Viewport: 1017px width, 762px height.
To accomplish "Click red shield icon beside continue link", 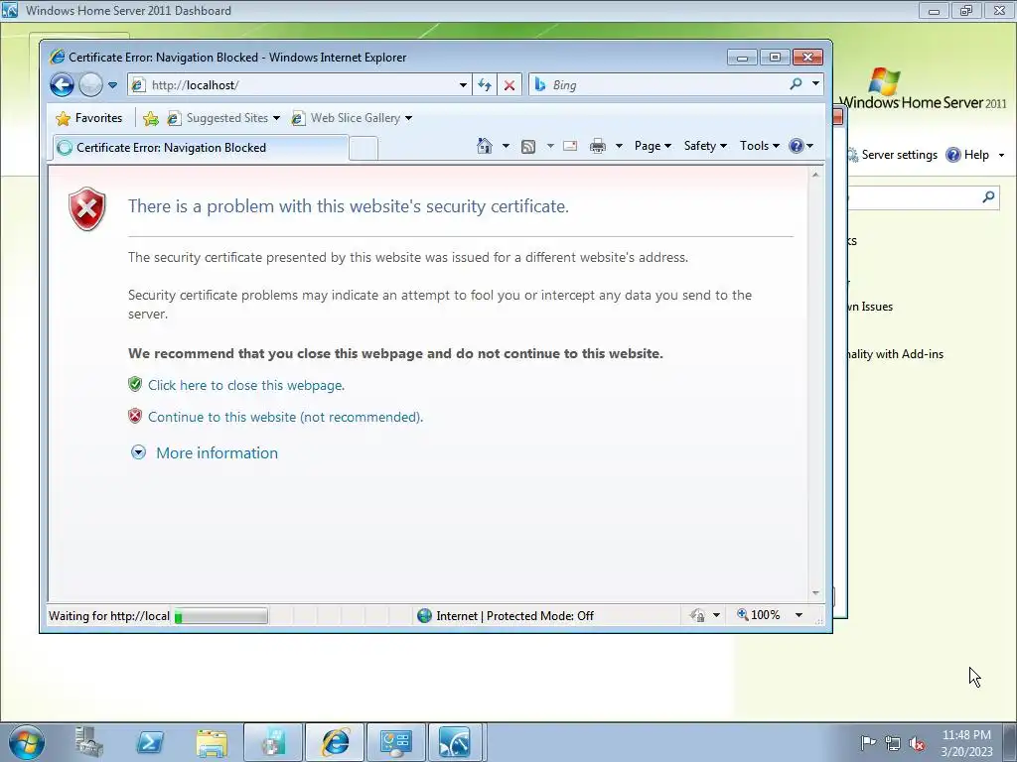I will [x=135, y=416].
